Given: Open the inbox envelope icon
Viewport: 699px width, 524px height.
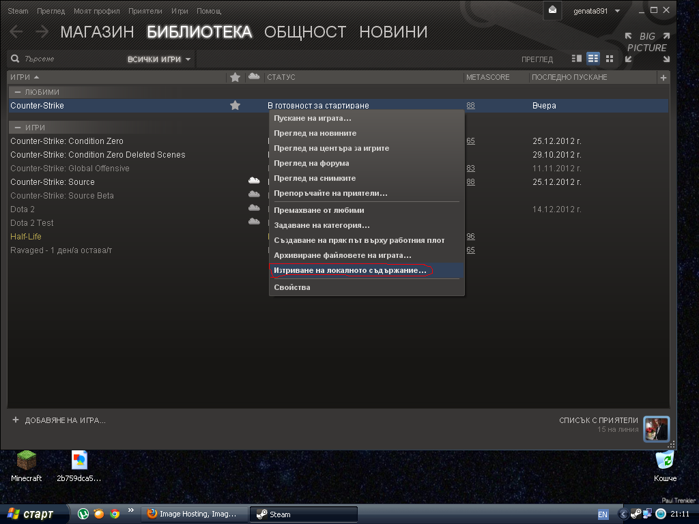Looking at the screenshot, I should tap(552, 10).
